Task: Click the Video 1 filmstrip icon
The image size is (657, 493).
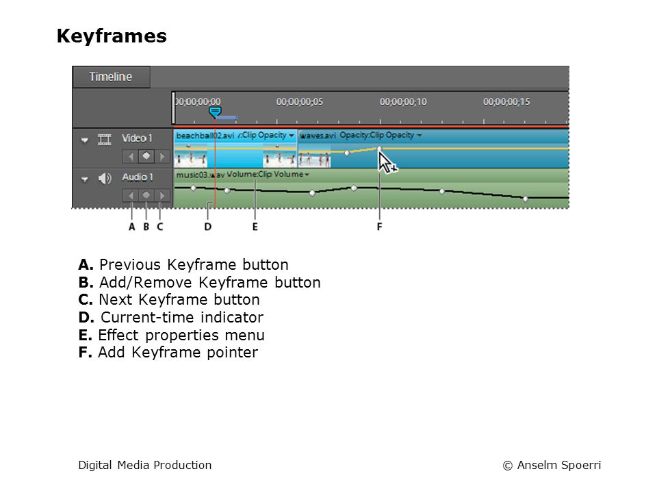Action: (104, 140)
